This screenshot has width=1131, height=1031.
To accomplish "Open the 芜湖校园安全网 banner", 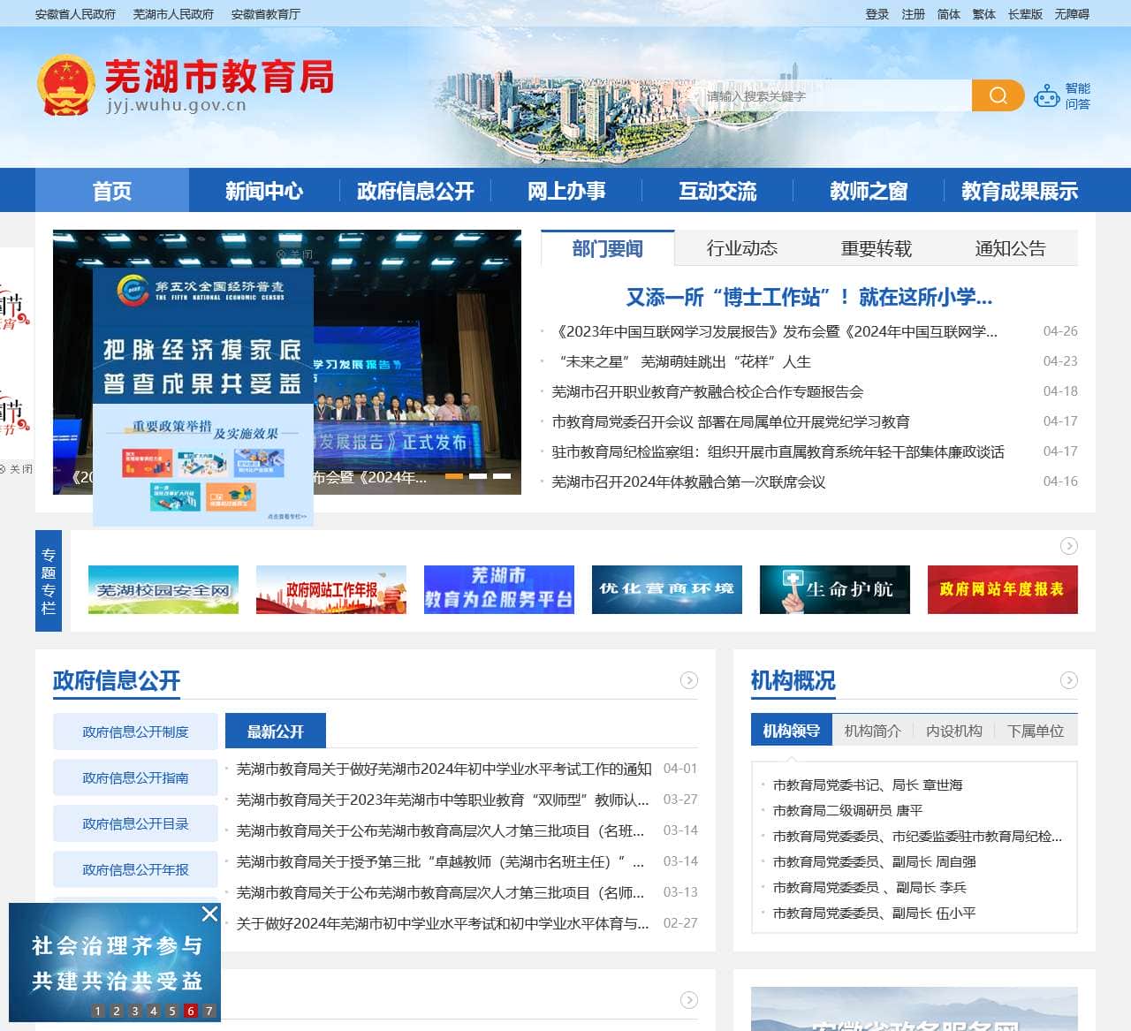I will [x=163, y=589].
